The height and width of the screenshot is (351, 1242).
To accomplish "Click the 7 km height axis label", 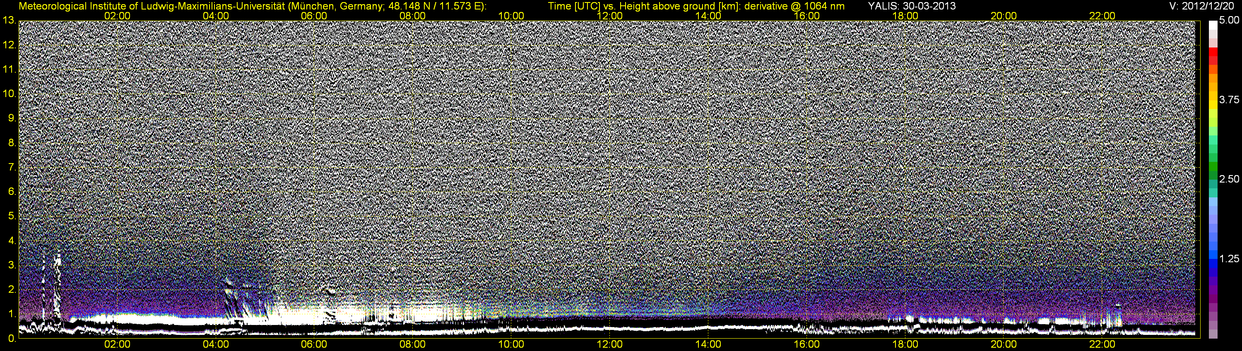I will point(12,167).
